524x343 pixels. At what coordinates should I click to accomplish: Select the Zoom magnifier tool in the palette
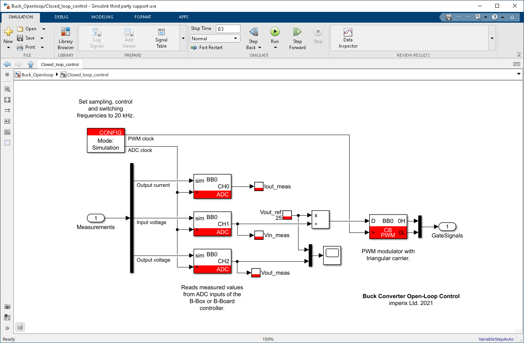pos(7,89)
